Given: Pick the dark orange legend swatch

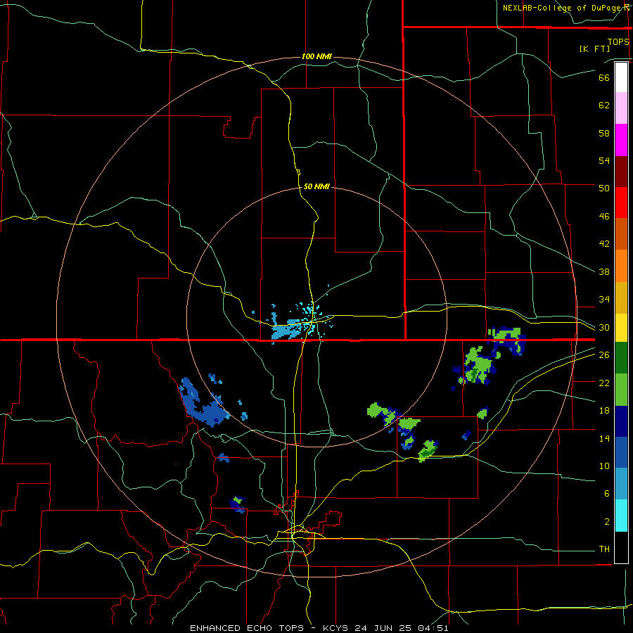Looking at the screenshot, I should tap(621, 234).
